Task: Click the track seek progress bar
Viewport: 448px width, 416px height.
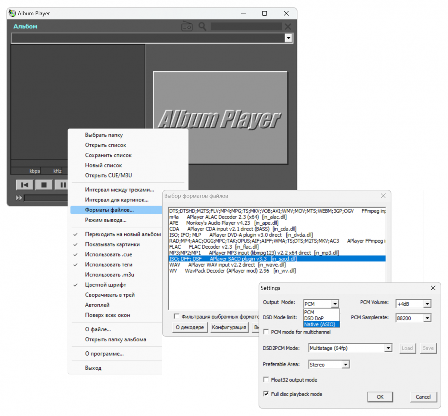Action: pos(46,198)
